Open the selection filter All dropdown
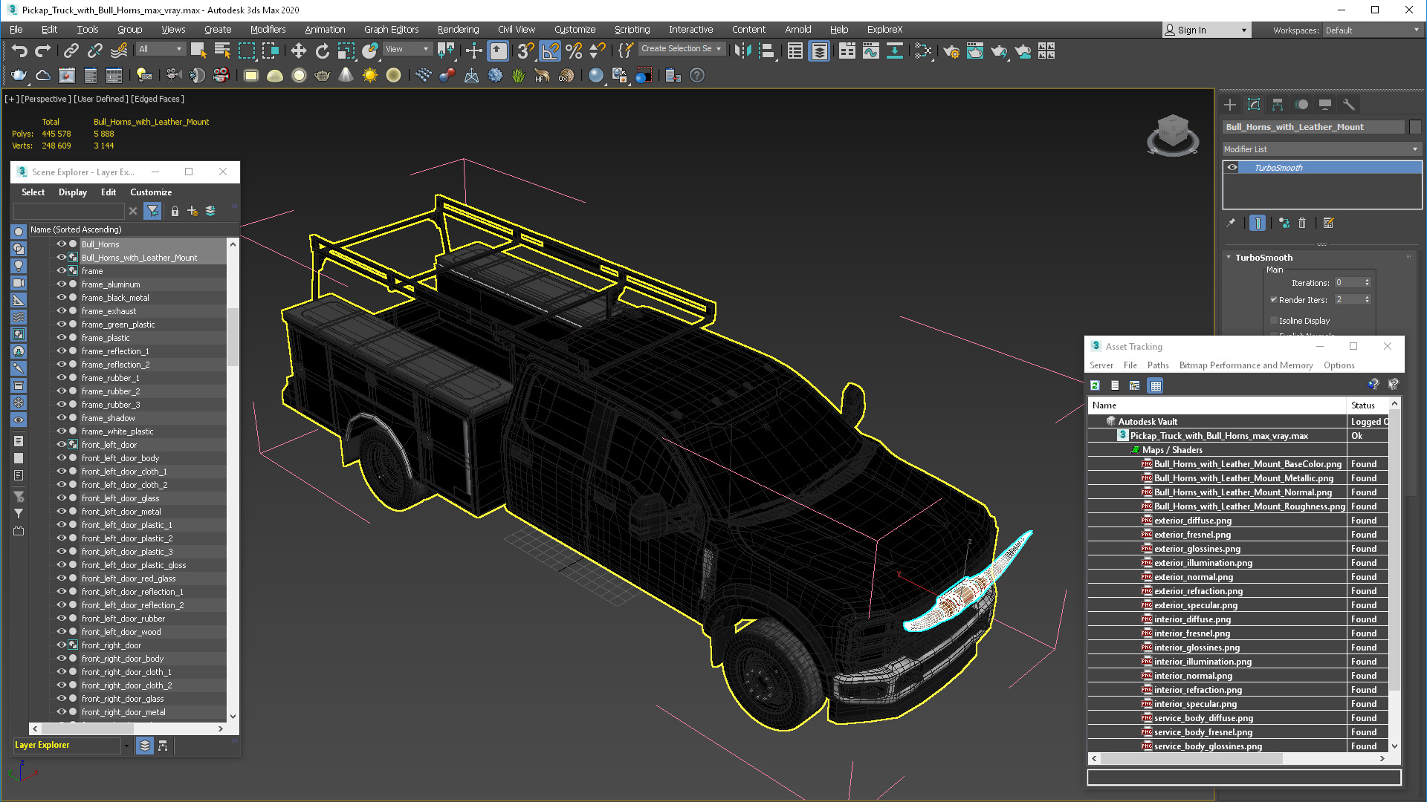 tap(161, 49)
